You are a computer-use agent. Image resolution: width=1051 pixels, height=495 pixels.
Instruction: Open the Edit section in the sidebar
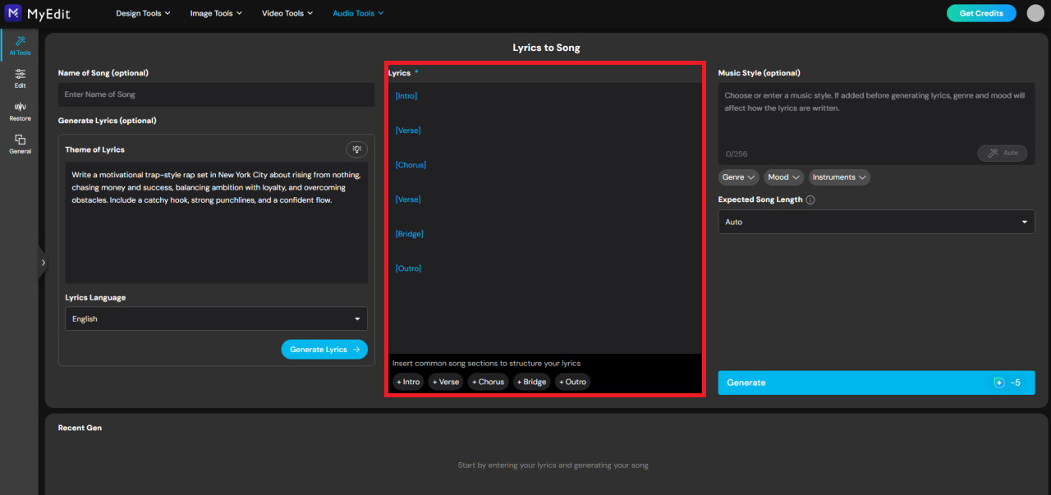[x=18, y=77]
